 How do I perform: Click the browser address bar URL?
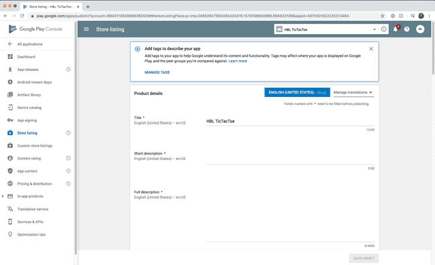pyautogui.click(x=193, y=16)
